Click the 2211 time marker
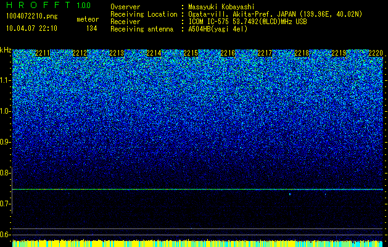This screenshot has width=388, height=247. (x=43, y=53)
